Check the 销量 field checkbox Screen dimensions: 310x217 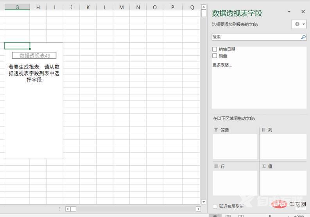[x=215, y=56]
